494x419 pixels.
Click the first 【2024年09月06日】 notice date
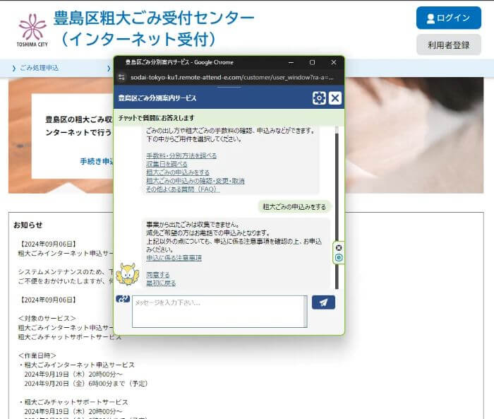tap(47, 244)
